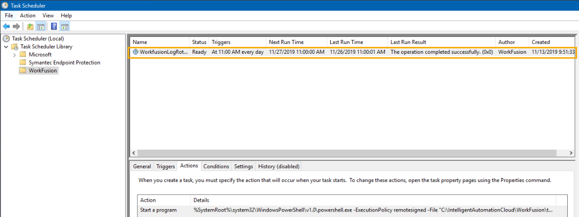Click the Ready status cell
The height and width of the screenshot is (217, 579).
(199, 52)
